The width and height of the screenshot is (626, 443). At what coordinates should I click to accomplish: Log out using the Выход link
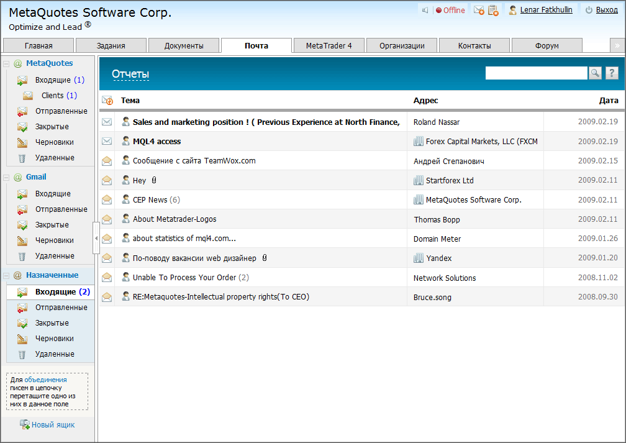pos(607,10)
